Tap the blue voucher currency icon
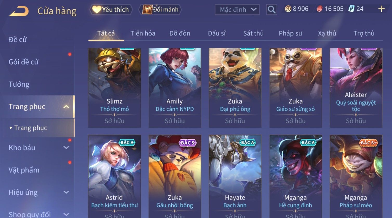Image resolution: width=392 pixels, height=218 pixels. pyautogui.click(x=351, y=9)
